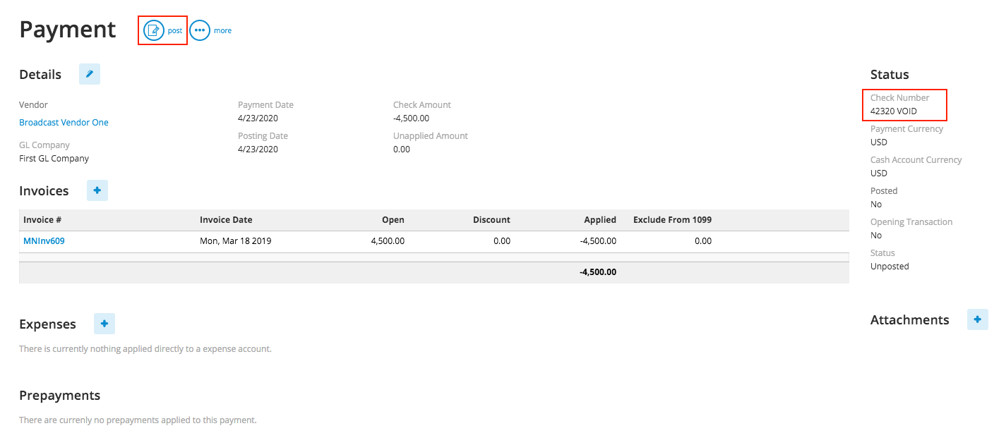This screenshot has width=1006, height=433.
Task: Add an invoice with the plus icon
Action: [97, 190]
